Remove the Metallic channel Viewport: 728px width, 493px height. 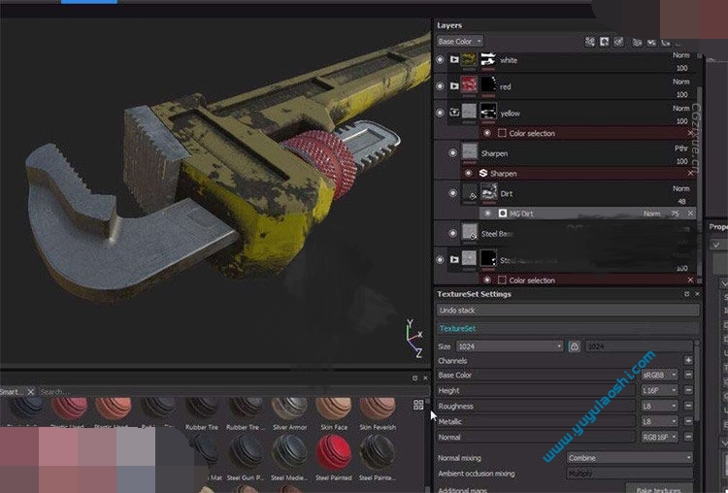click(x=688, y=421)
